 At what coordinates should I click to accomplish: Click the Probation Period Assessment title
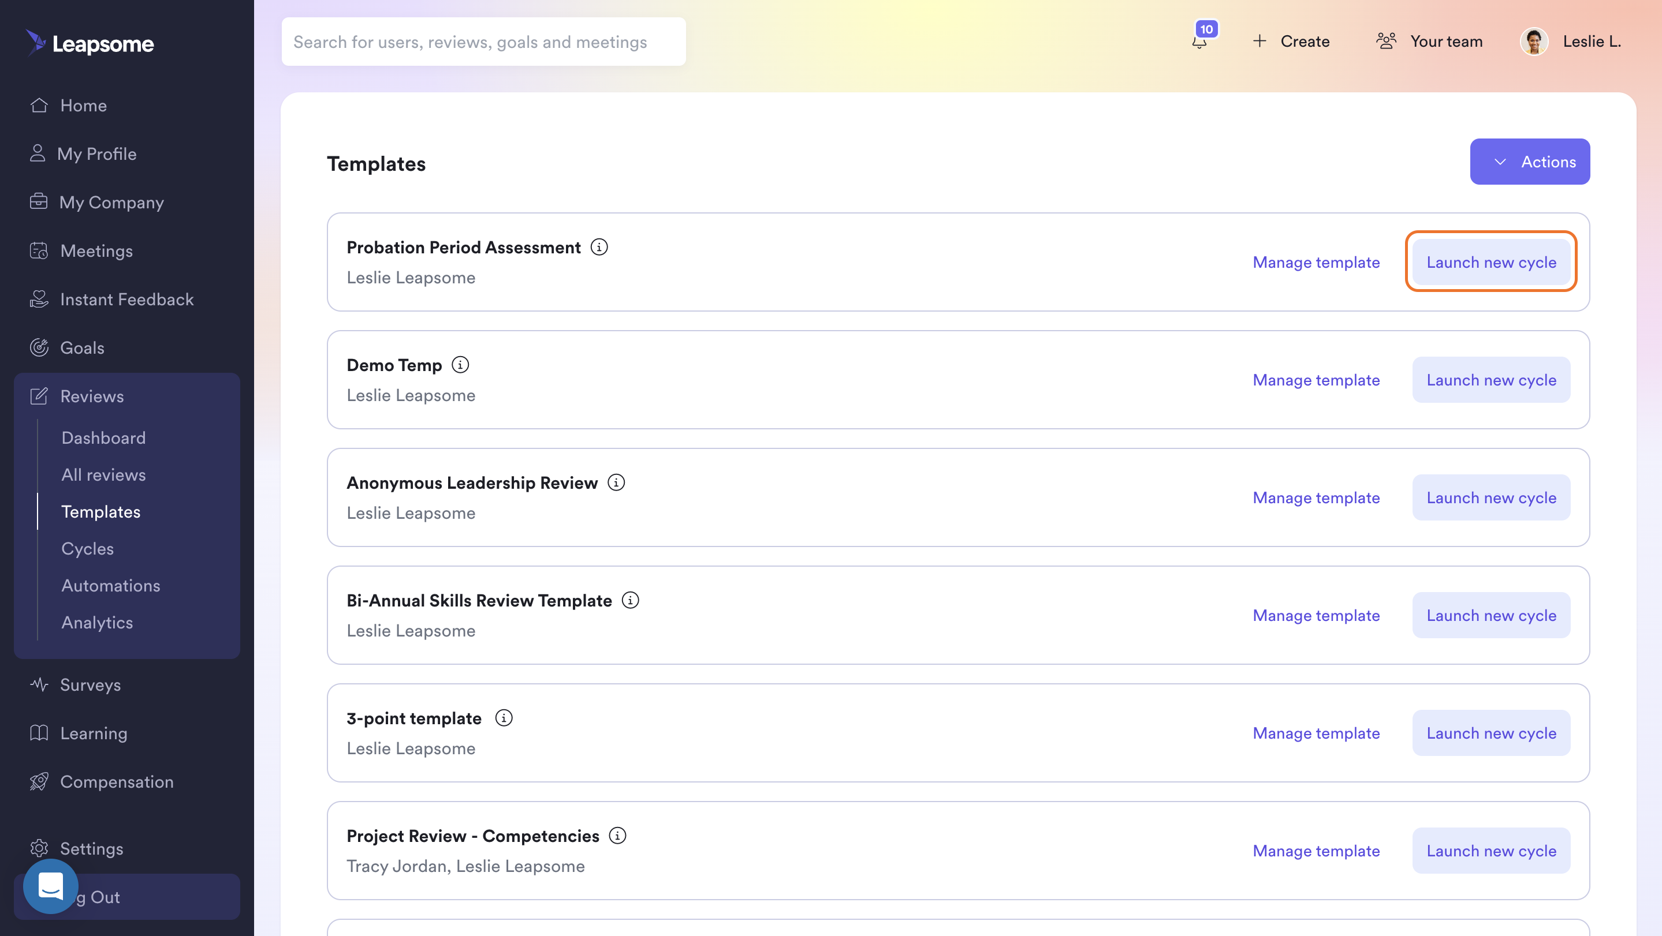point(463,248)
